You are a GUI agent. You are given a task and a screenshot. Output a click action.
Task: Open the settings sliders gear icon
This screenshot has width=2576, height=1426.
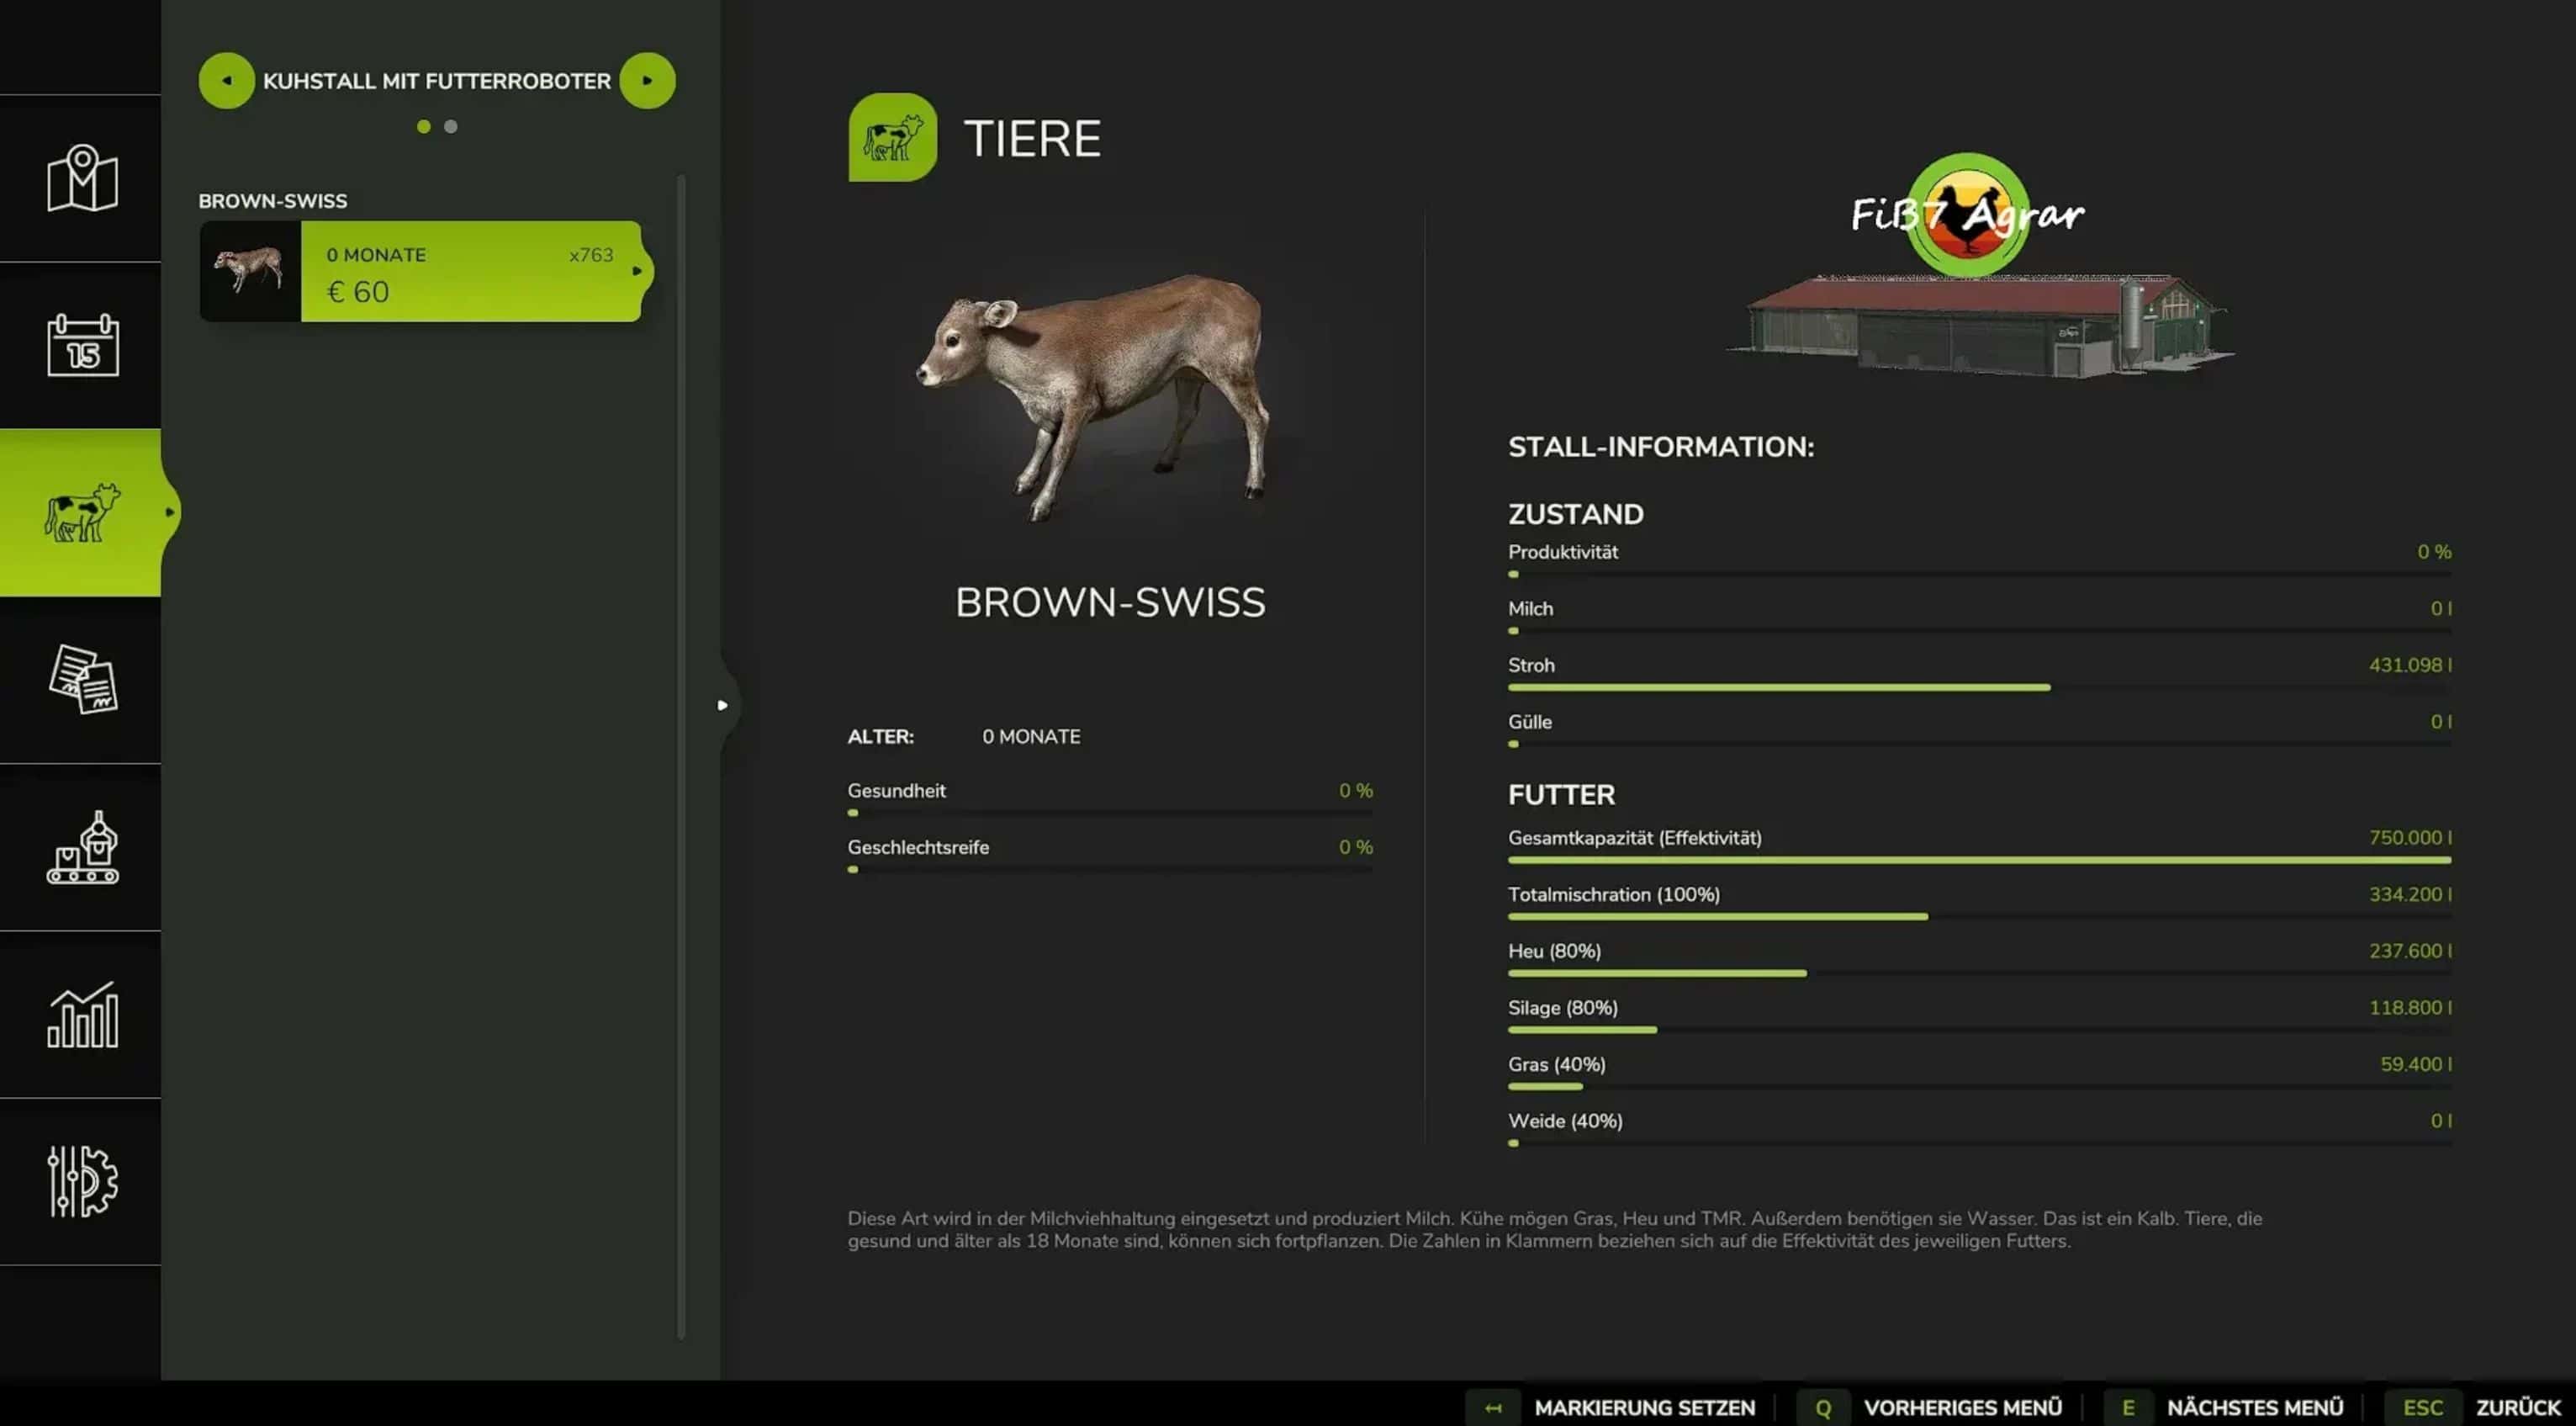(x=82, y=1181)
